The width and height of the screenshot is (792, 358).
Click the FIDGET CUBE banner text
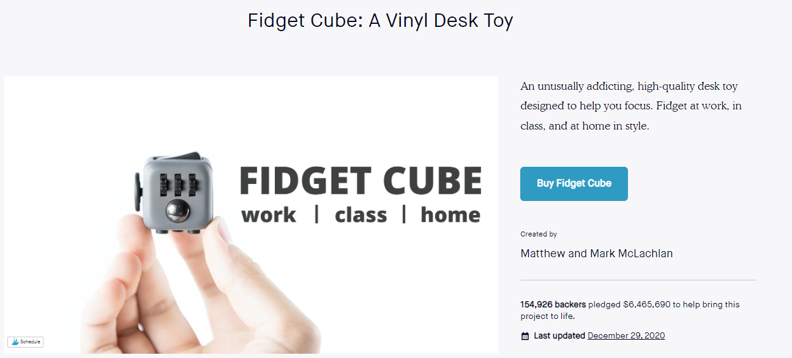point(361,181)
